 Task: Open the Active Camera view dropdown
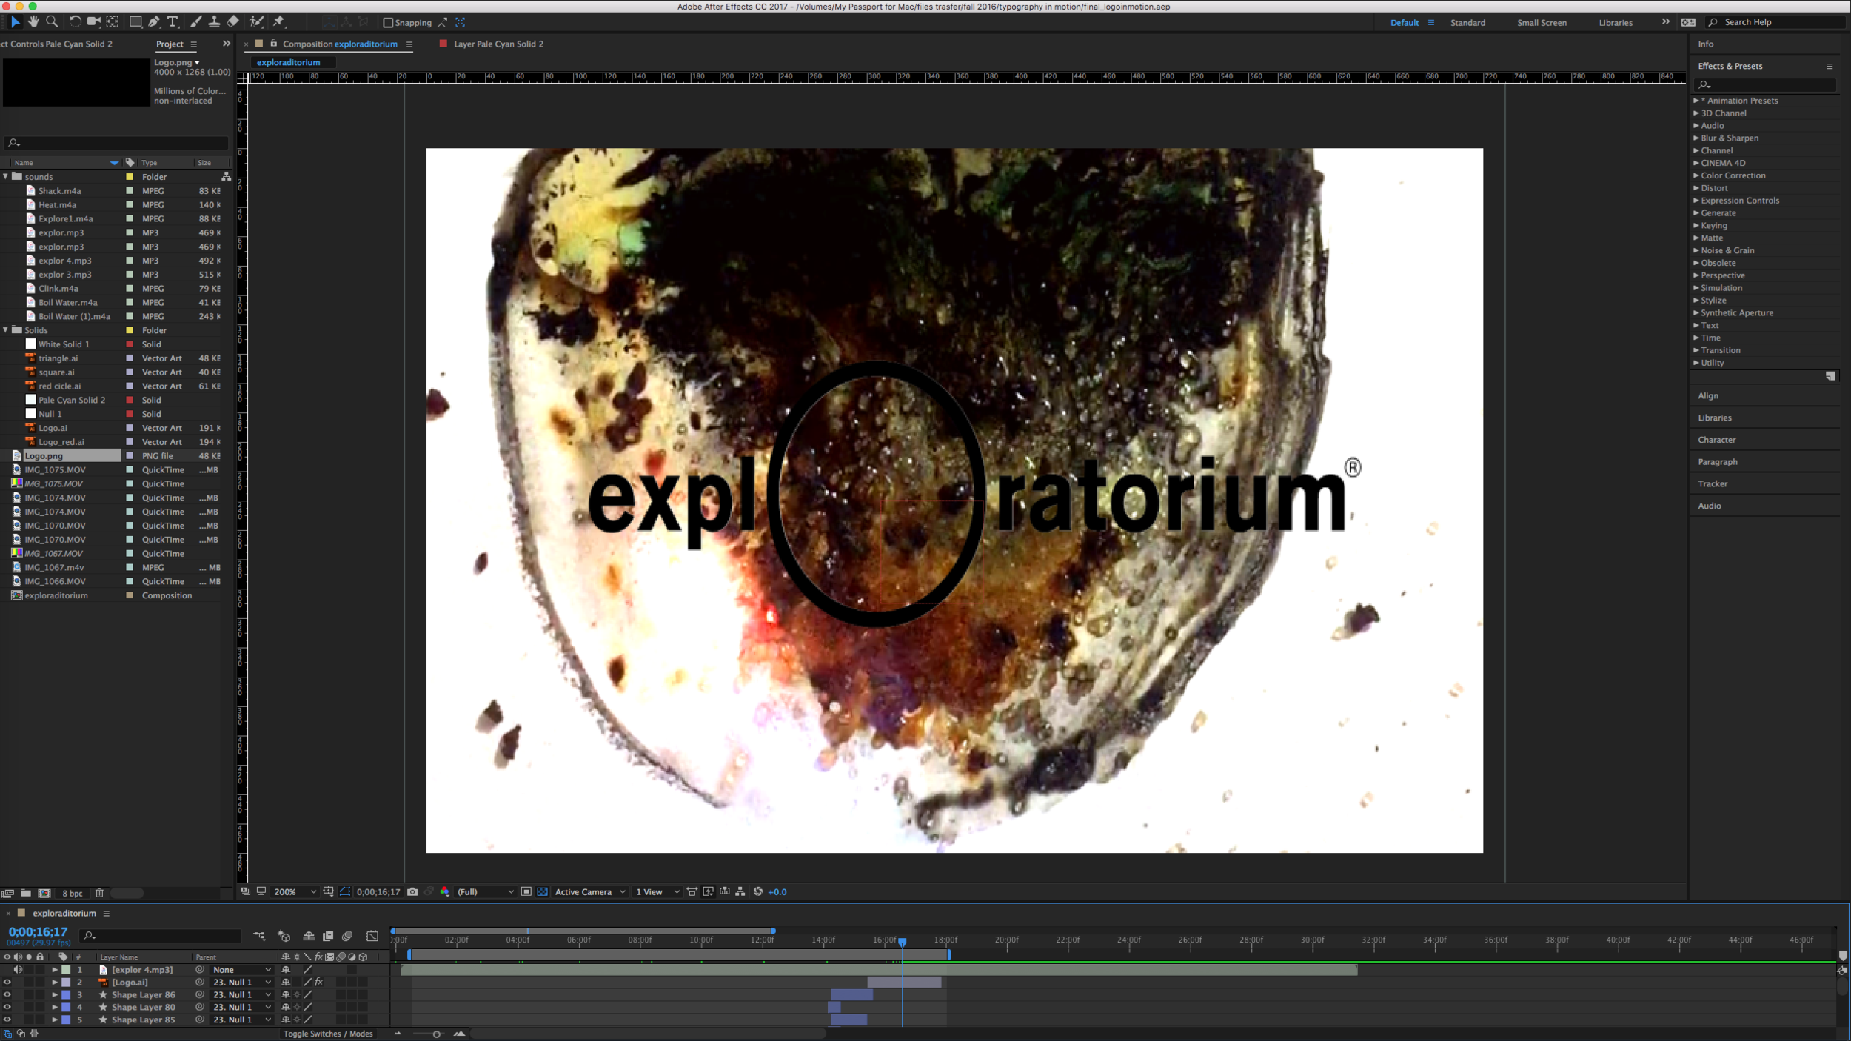point(590,892)
